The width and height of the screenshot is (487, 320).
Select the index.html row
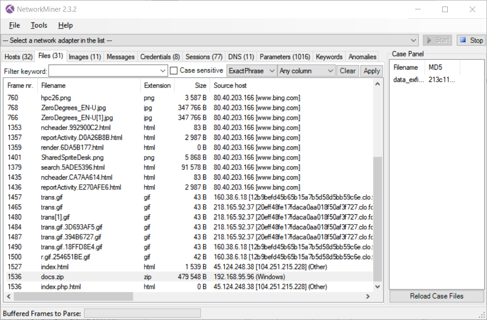pyautogui.click(x=189, y=267)
